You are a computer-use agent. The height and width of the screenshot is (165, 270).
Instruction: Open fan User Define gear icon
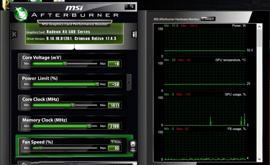tap(133, 146)
